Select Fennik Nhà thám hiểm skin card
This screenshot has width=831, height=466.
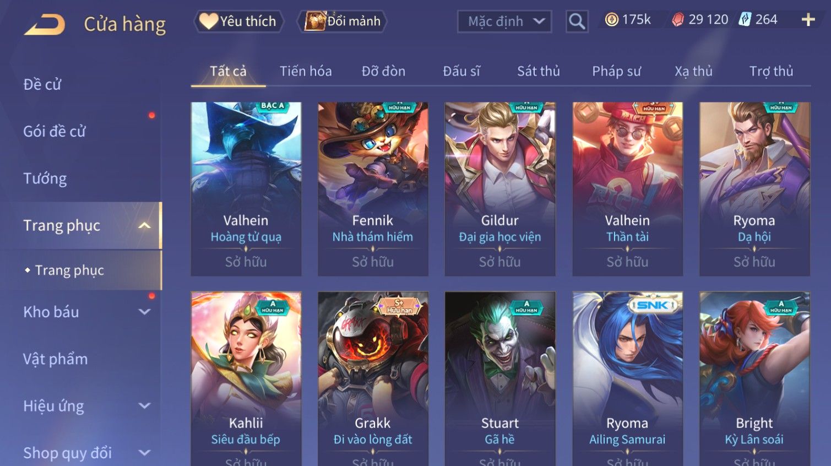point(373,189)
